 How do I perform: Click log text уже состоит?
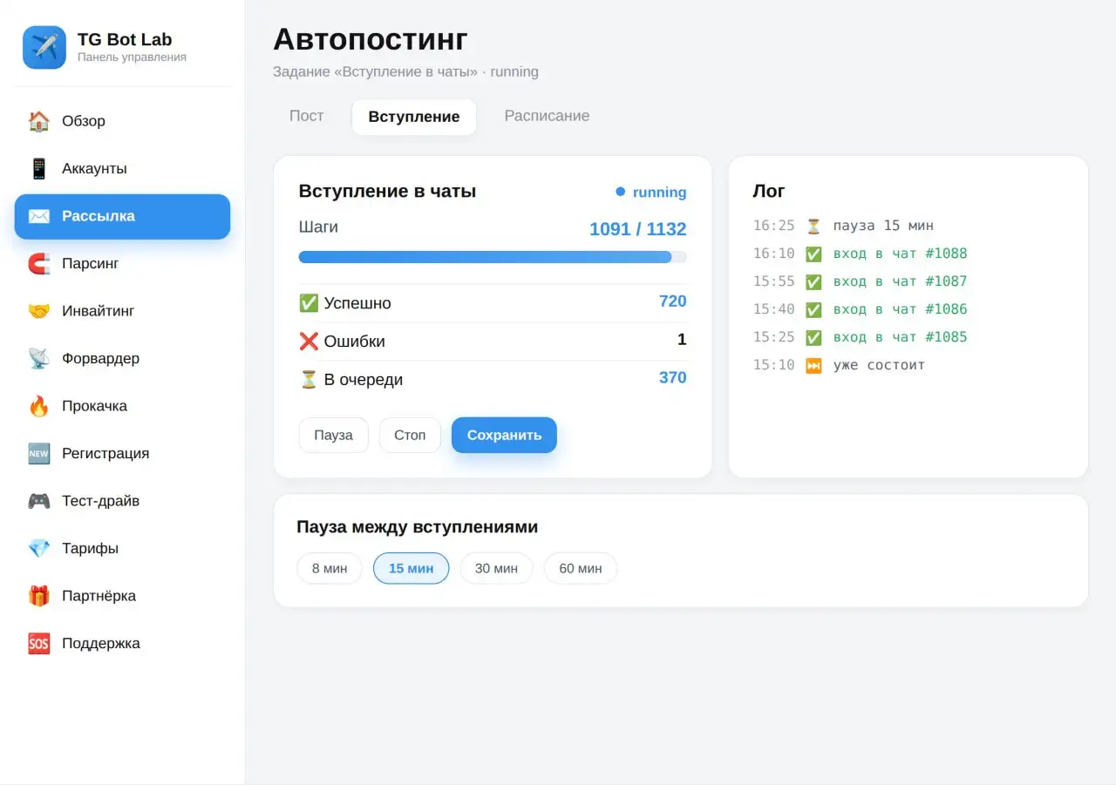pyautogui.click(x=879, y=365)
